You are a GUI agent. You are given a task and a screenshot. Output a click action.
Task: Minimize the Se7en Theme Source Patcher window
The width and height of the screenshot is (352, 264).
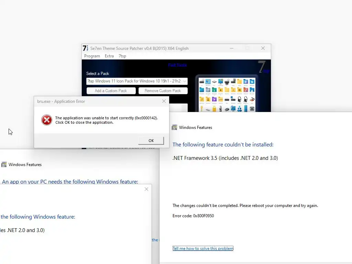[x=231, y=48]
